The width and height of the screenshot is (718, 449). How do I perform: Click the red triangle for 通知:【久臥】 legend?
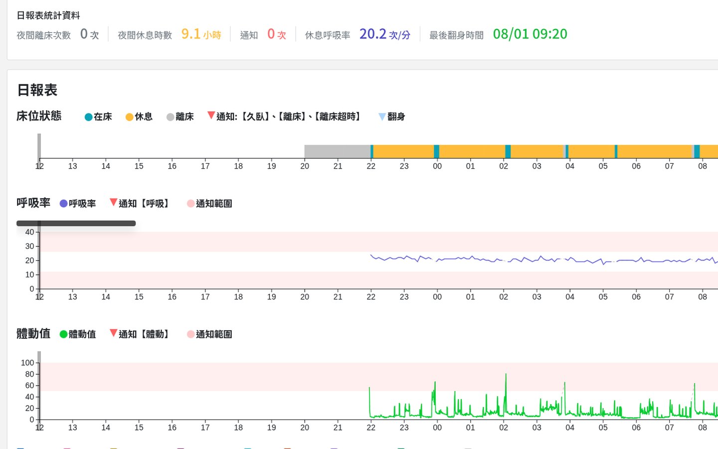point(211,116)
